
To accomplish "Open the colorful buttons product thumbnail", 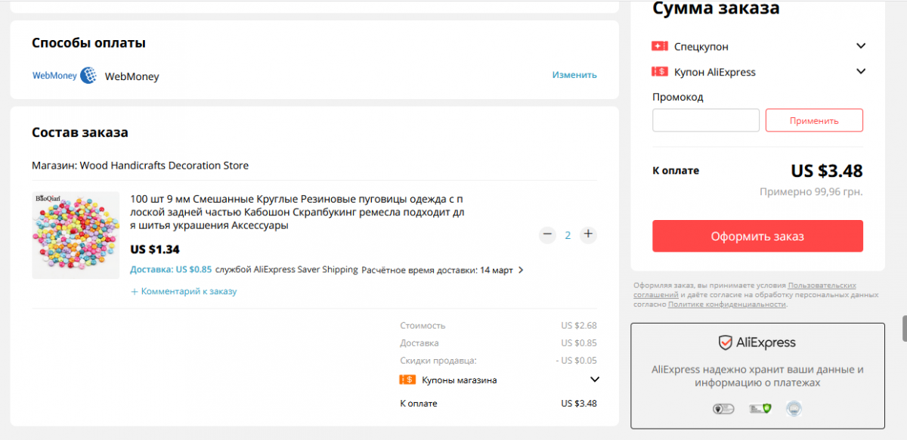I will 76,235.
